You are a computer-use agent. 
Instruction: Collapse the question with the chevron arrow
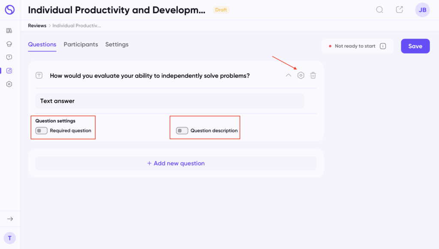[289, 76]
